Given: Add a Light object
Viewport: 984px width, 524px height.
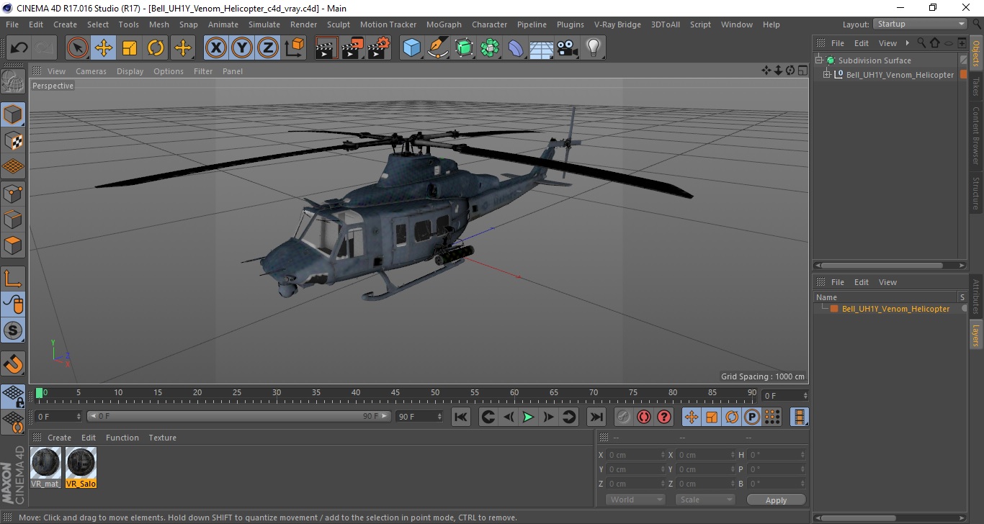Looking at the screenshot, I should [x=593, y=48].
